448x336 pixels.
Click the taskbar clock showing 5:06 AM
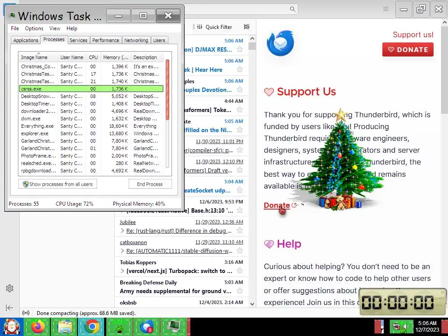(427, 326)
